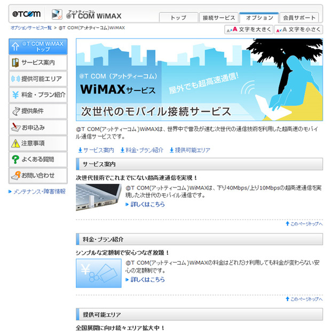Click the green question mark icon

(x=15, y=160)
